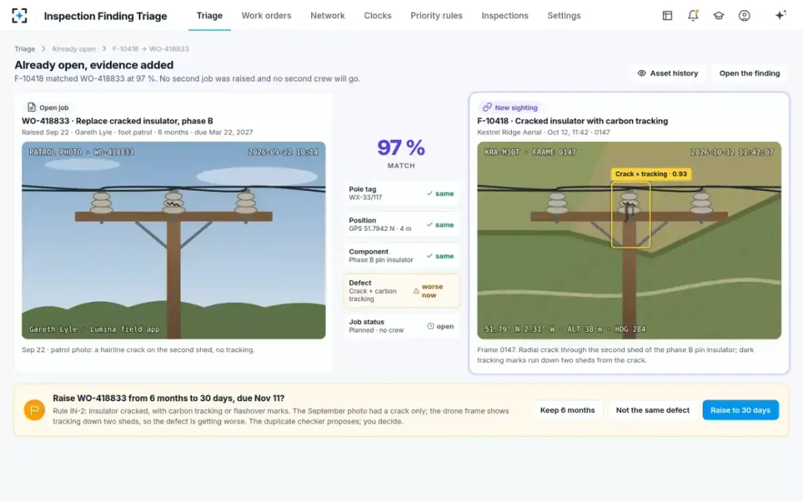Select the Priority rules tab
Image resolution: width=803 pixels, height=502 pixels.
436,15
